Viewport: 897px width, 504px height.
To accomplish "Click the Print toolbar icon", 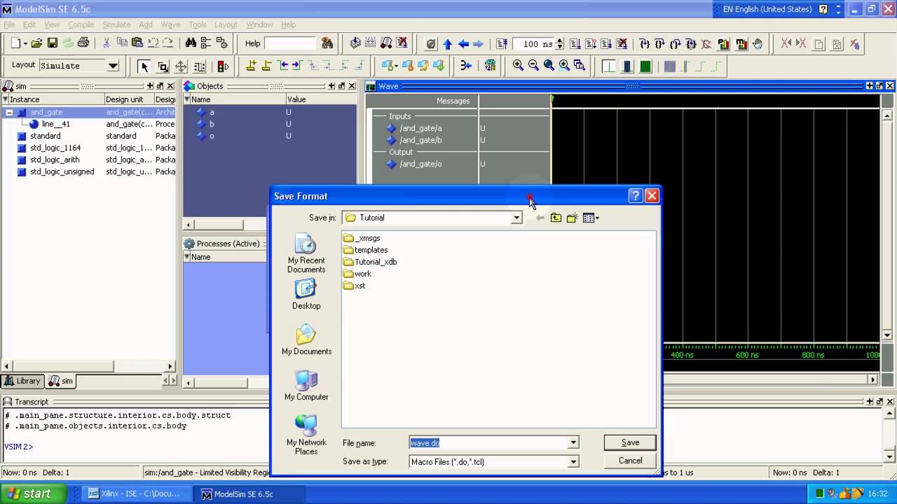I will (x=83, y=43).
